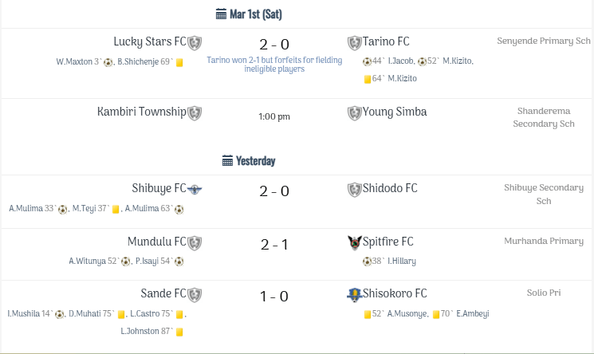The height and width of the screenshot is (354, 594).
Task: Click the Lucky Stars FC crest icon
Action: point(195,42)
